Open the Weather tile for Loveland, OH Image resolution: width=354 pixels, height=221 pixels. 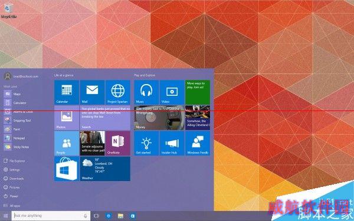tap(105, 169)
